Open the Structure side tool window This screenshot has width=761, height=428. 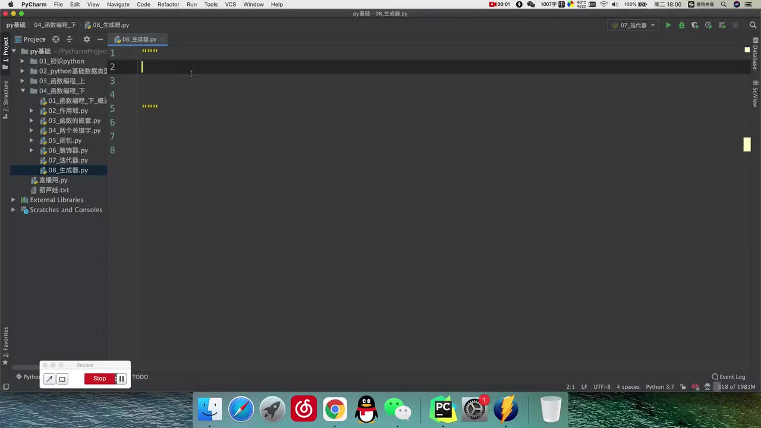pos(5,100)
